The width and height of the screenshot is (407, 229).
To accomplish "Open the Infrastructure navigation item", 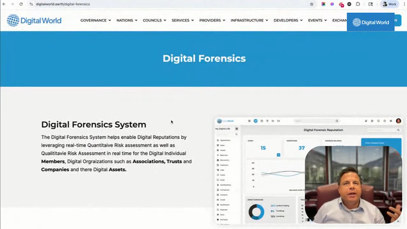I will (x=249, y=20).
